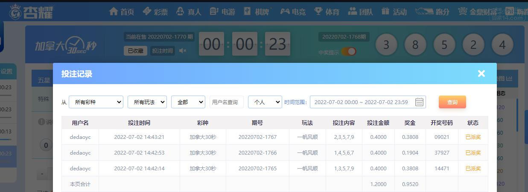Click the 已收藏 button

(135, 51)
